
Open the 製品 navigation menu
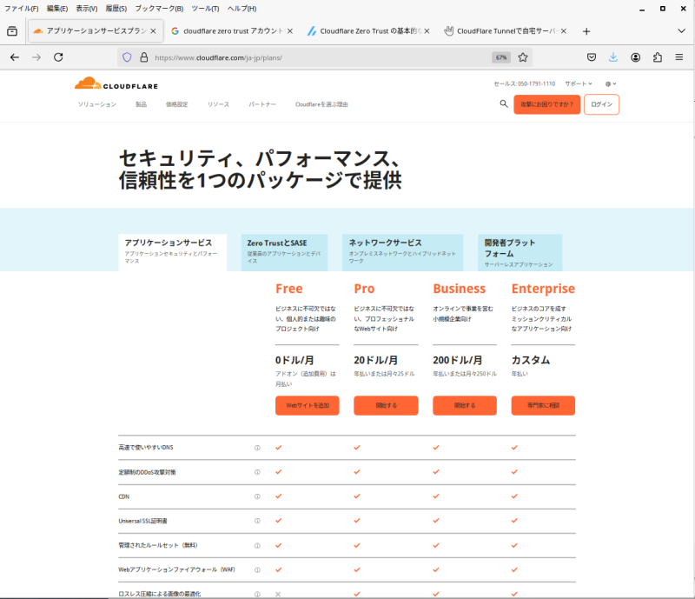[x=141, y=104]
